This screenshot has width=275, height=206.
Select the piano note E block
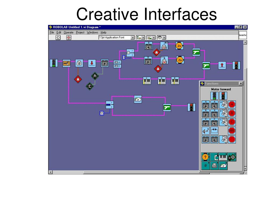coord(175,81)
